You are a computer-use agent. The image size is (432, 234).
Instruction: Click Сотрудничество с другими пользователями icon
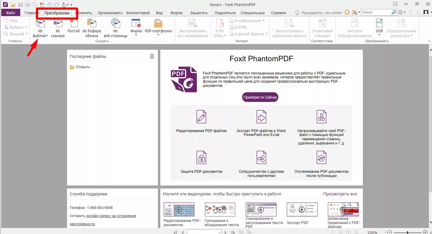(x=261, y=157)
